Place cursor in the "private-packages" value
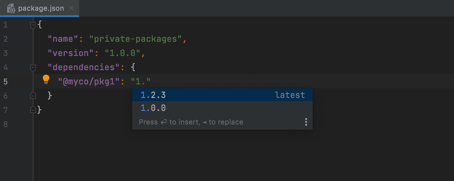This screenshot has width=454, height=181. pos(135,39)
